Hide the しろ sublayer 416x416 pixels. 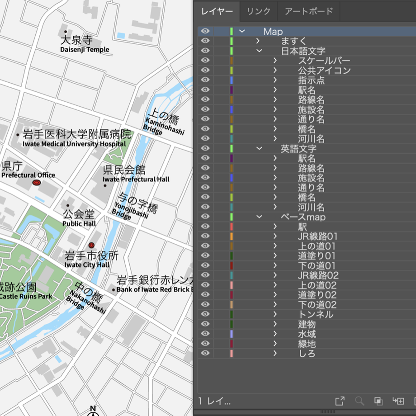point(205,353)
